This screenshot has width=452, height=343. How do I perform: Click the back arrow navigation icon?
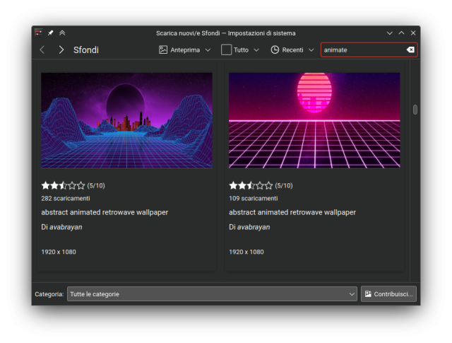[42, 50]
